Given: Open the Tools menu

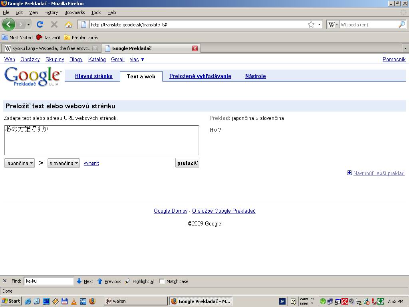Looking at the screenshot, I should pyautogui.click(x=96, y=12).
